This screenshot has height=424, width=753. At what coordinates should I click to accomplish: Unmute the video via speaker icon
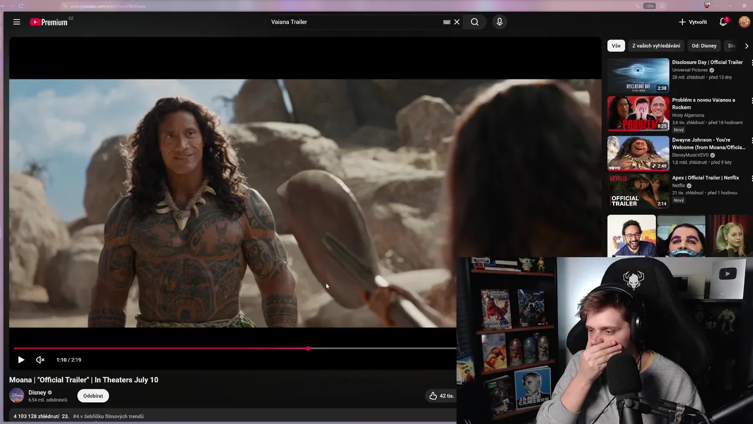pos(40,360)
